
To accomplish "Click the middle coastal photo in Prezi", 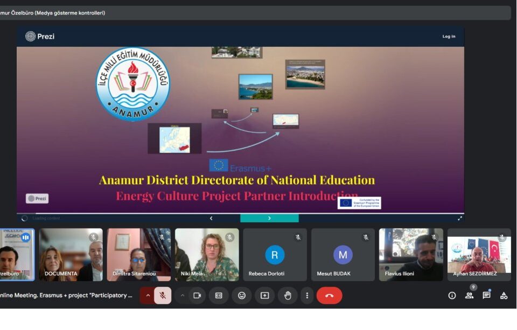I will 255,87.
